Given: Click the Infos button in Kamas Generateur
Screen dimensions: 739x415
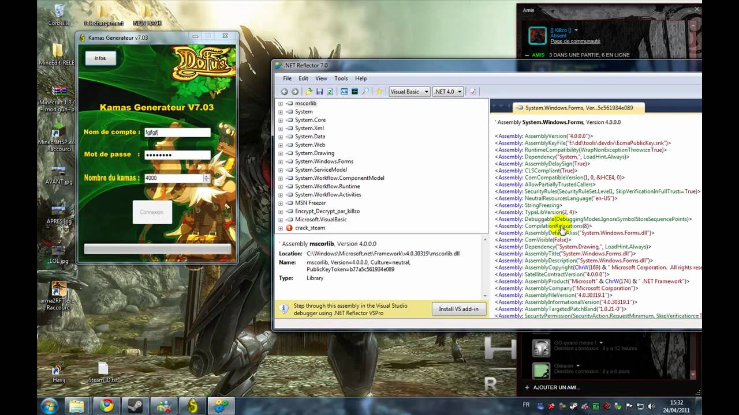Looking at the screenshot, I should point(100,58).
